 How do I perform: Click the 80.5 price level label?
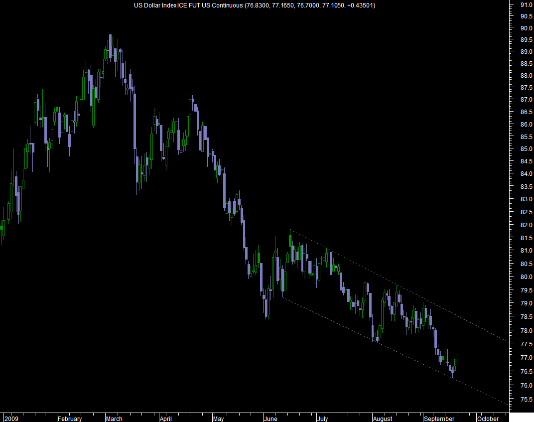pyautogui.click(x=526, y=264)
